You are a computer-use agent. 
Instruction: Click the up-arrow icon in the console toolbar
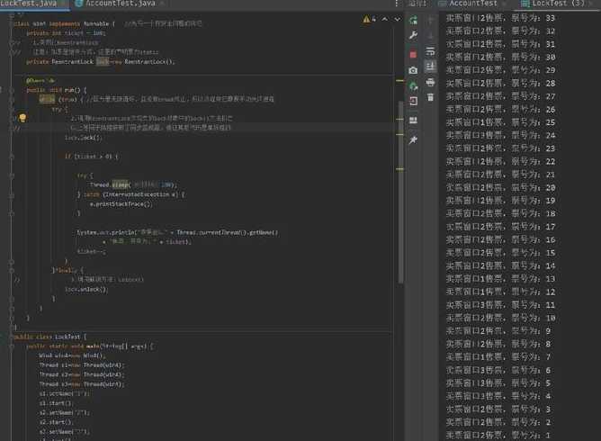[430, 20]
